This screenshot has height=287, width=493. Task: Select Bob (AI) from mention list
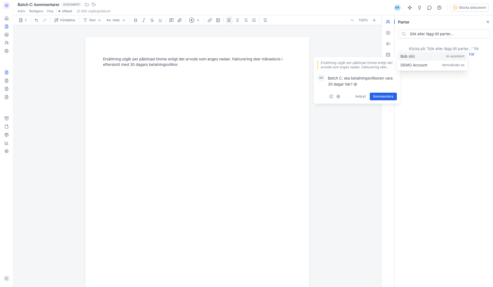tap(432, 56)
